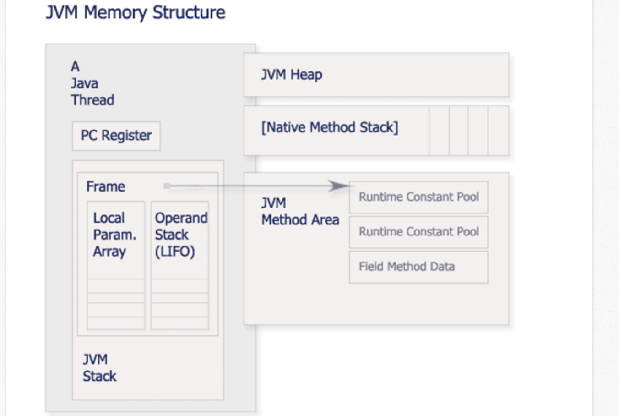Click the PC Register box
The image size is (619, 416).
click(x=116, y=136)
